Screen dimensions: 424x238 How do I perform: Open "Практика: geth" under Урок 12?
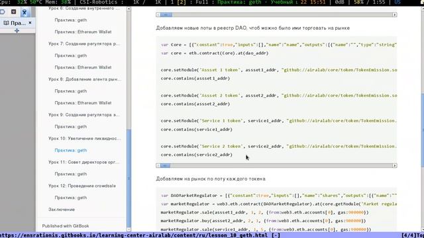pyautogui.click(x=71, y=198)
